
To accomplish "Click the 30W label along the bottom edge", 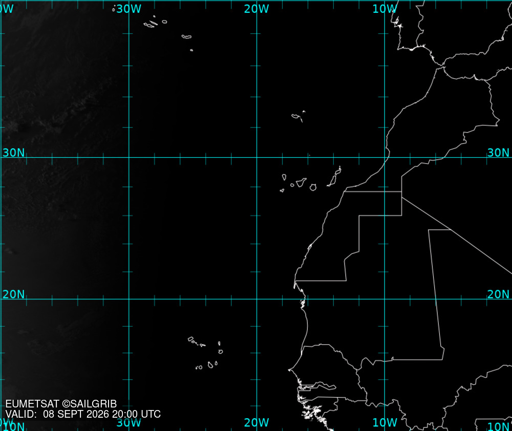I will [129, 422].
